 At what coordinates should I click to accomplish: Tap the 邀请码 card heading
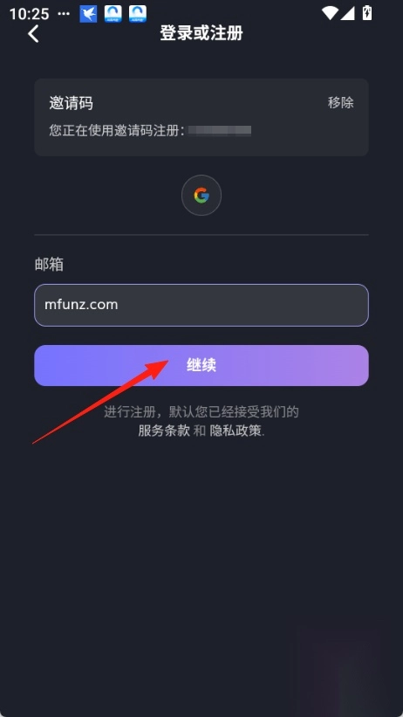coord(72,103)
